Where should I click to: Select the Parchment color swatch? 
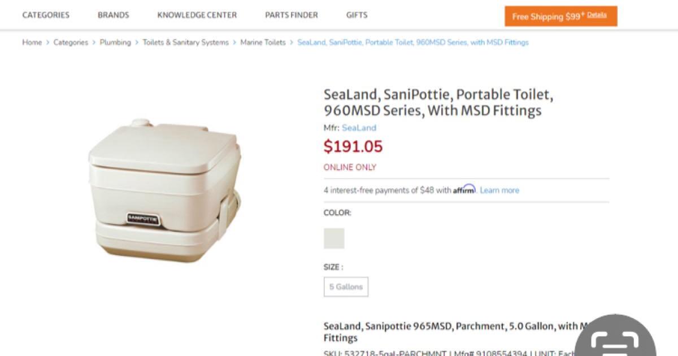[333, 238]
